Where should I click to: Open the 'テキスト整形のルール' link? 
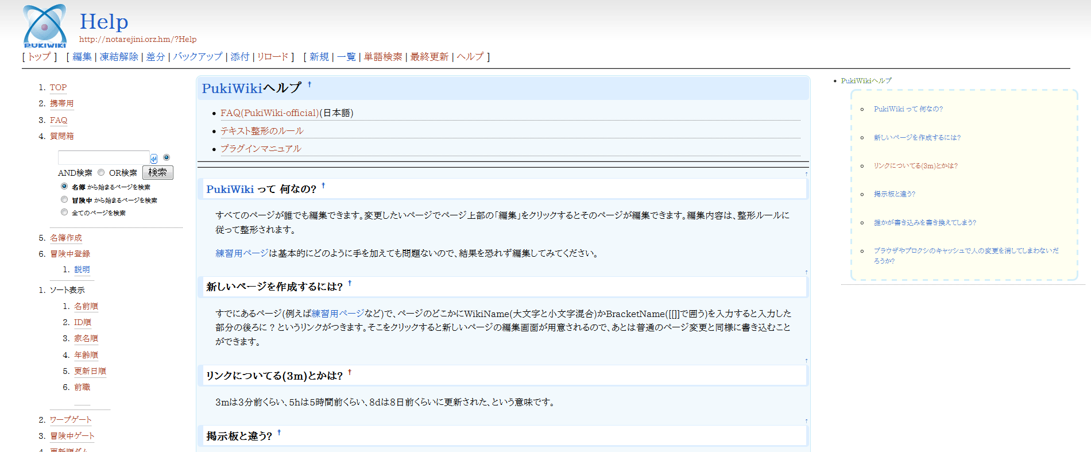[262, 131]
